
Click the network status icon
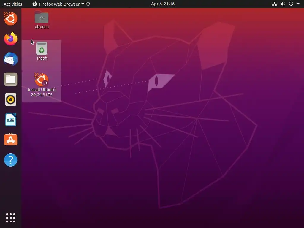(274, 4)
